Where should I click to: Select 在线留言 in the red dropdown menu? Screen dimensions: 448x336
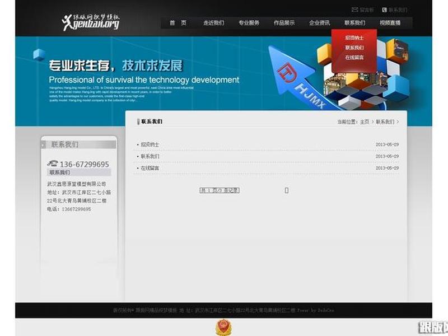(x=354, y=58)
